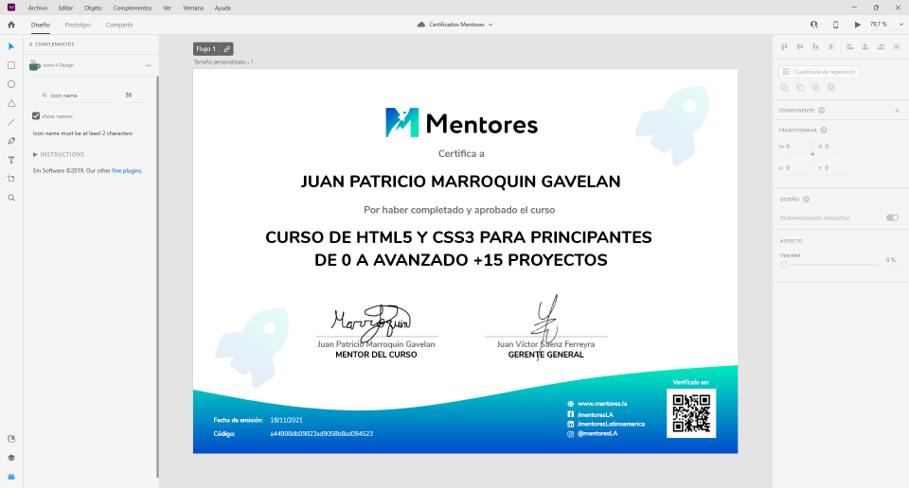Viewport: 909px width, 488px height.
Task: Open the Libraries panel icon
Action: click(11, 439)
